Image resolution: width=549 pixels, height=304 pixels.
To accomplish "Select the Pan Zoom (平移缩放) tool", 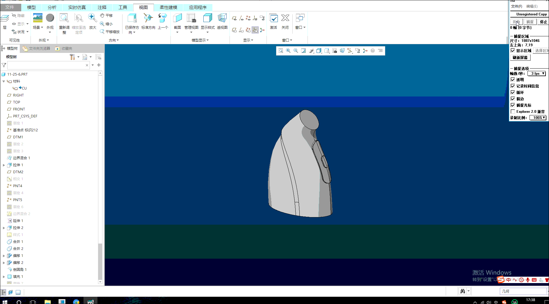I will (110, 32).
